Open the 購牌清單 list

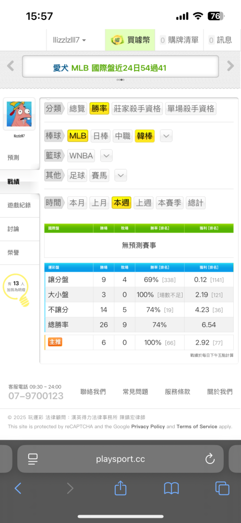tap(179, 40)
